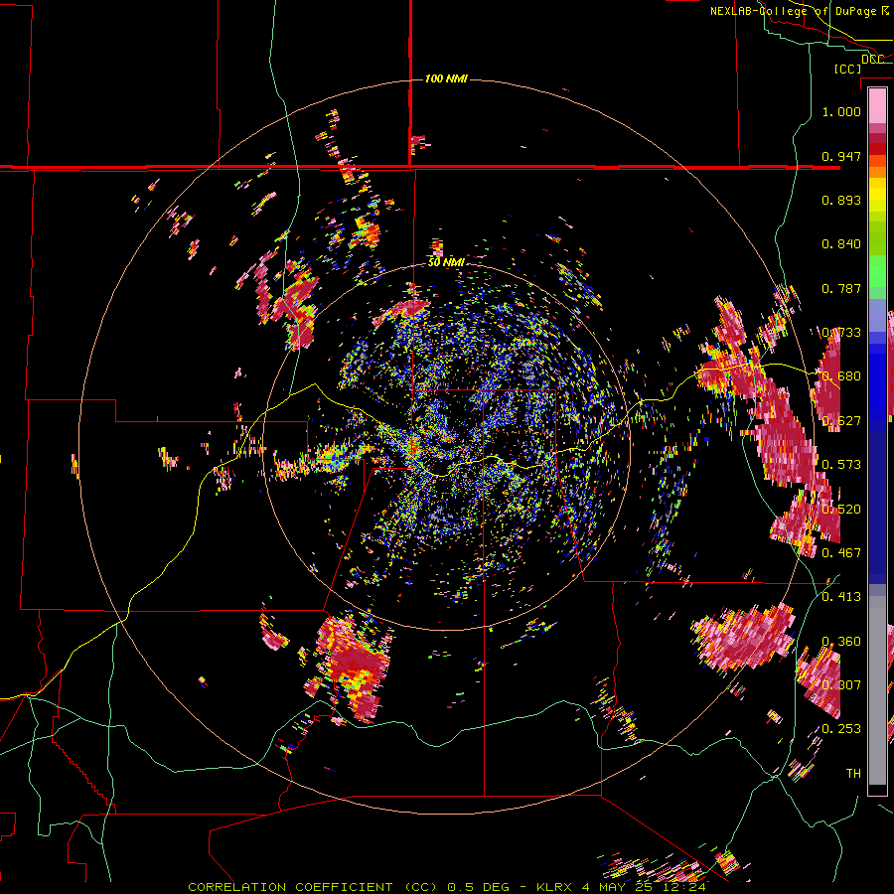The image size is (894, 894).
Task: Click the pink top segment of the color bar
Action: 877,105
